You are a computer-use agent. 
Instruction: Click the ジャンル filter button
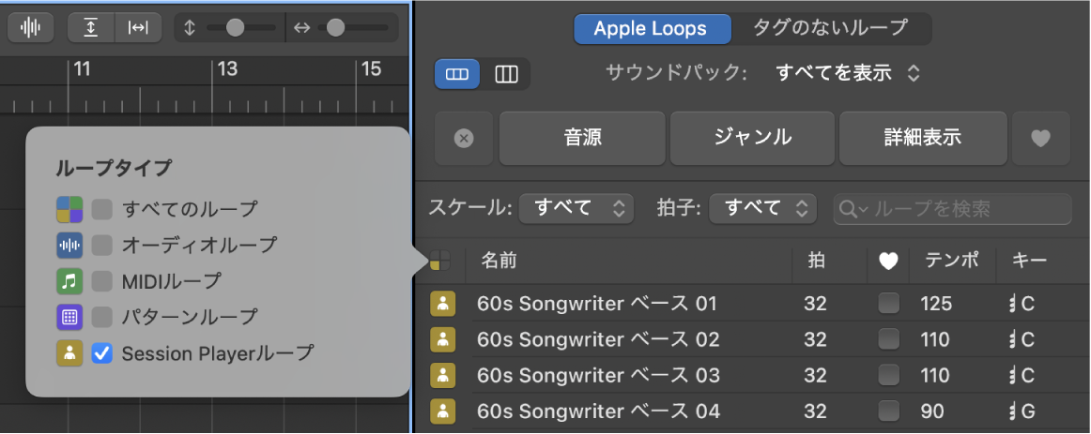click(752, 138)
